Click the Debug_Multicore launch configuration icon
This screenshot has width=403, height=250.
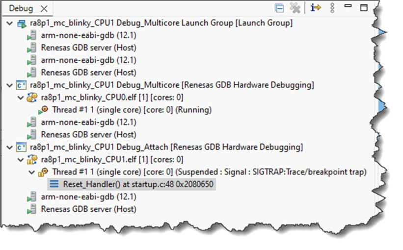(21, 85)
